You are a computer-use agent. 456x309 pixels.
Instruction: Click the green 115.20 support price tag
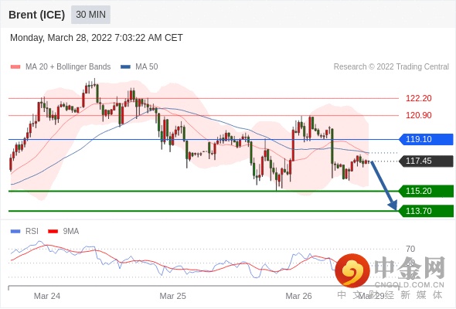[426, 191]
